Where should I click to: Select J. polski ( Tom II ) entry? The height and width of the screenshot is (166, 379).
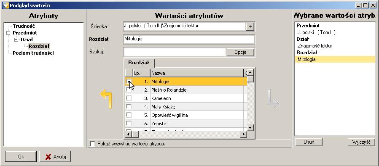(x=317, y=32)
